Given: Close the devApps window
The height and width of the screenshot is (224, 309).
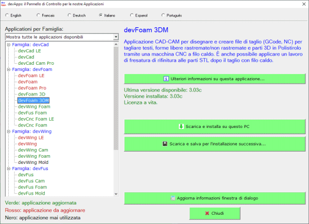Looking at the screenshot, I should (x=304, y=4).
